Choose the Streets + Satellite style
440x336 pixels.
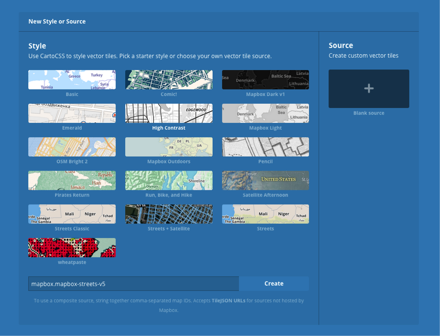[169, 214]
